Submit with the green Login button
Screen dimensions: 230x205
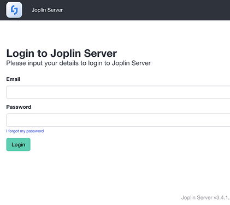coord(18,144)
